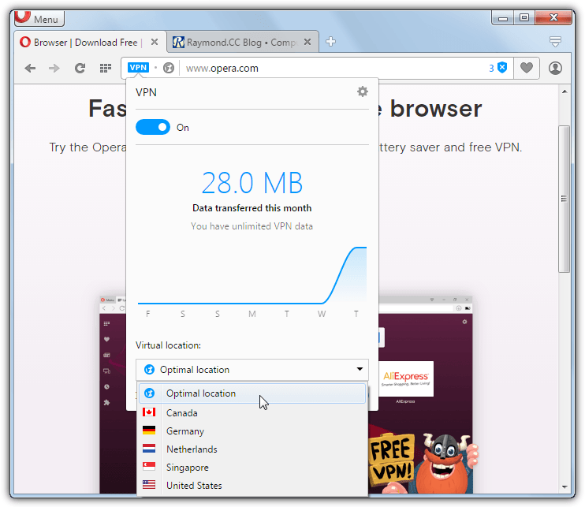Image resolution: width=585 pixels, height=507 pixels.
Task: Click the Singapore flag icon
Action: [x=149, y=466]
